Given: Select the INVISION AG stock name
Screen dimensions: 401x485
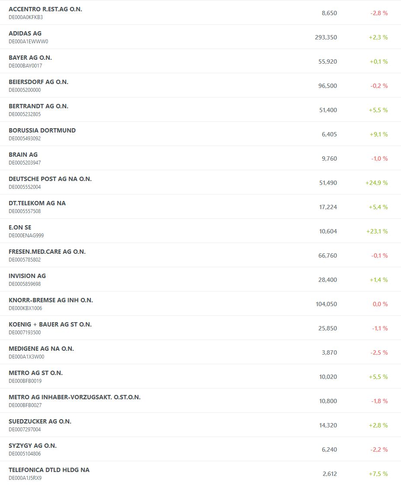Looking at the screenshot, I should [27, 276].
